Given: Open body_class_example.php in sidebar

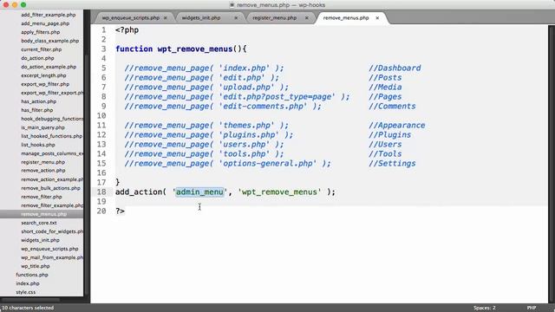Looking at the screenshot, I should (50, 41).
